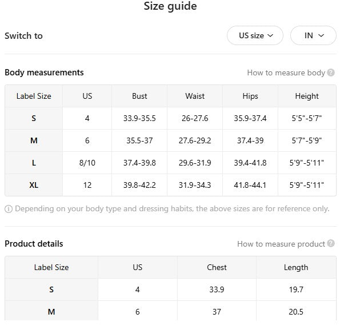
Task: Open the US size dropdown
Action: tap(255, 35)
